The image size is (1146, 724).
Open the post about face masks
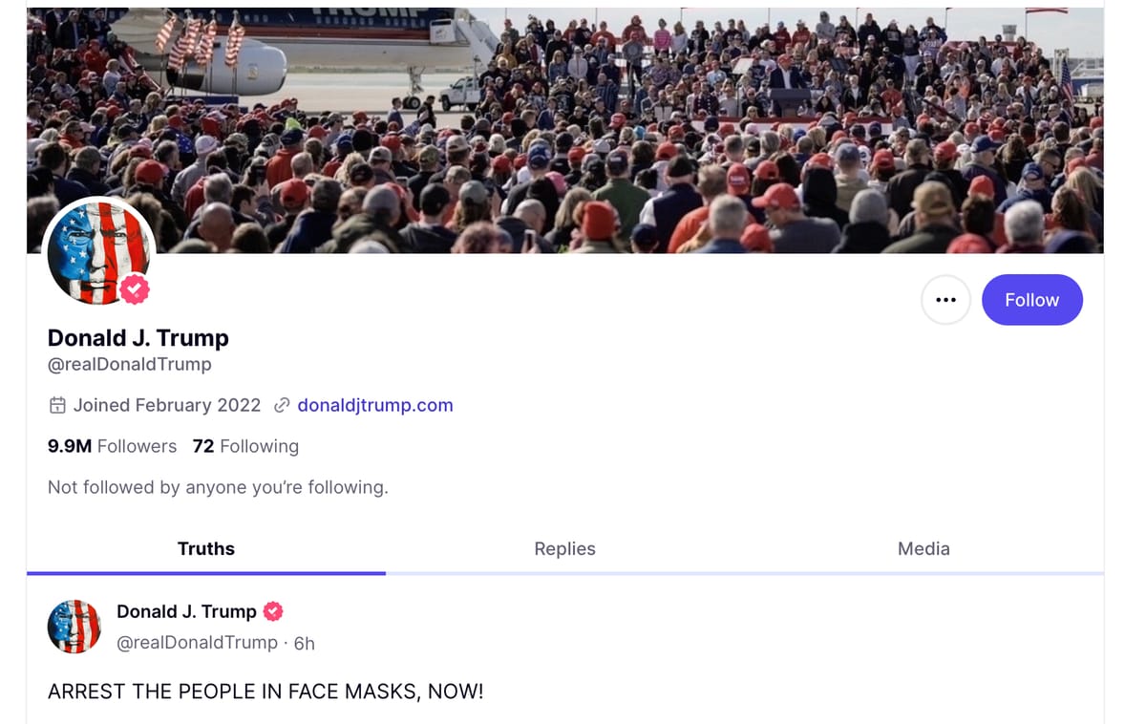pyautogui.click(x=265, y=691)
